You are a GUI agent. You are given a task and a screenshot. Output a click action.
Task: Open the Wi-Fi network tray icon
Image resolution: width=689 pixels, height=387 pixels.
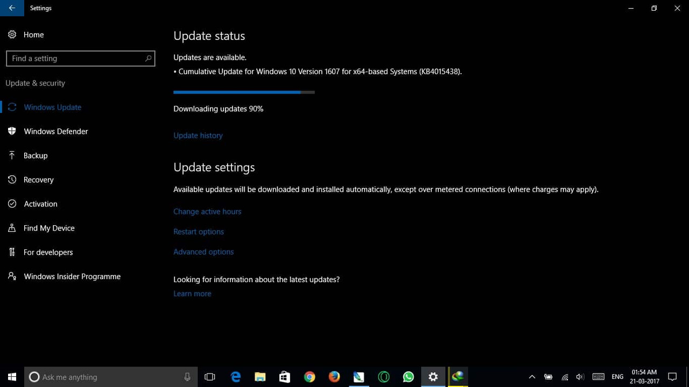(x=565, y=377)
